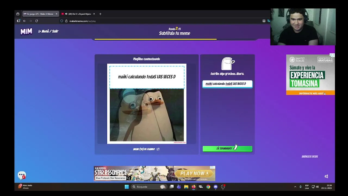
Task: Open the app left of Chrome in taskbar
Action: (201, 187)
